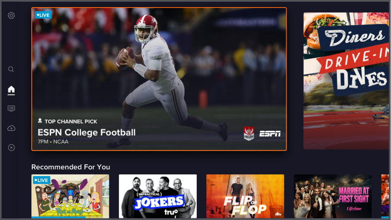Screen dimensions: 391x220
Task: Open the Settings gear icon
Action: pos(11,15)
